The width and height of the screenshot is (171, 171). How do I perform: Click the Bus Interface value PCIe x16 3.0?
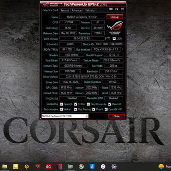[106, 49]
